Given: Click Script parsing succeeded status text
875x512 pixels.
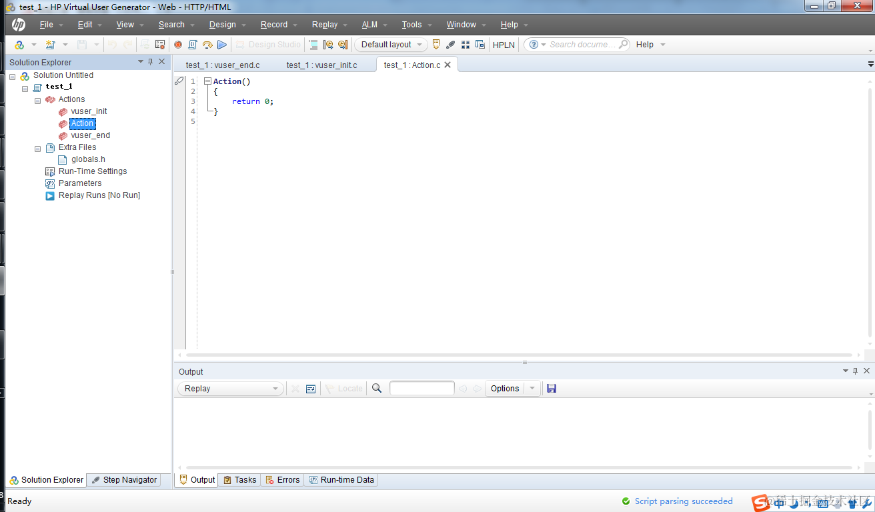Looking at the screenshot, I should [684, 501].
